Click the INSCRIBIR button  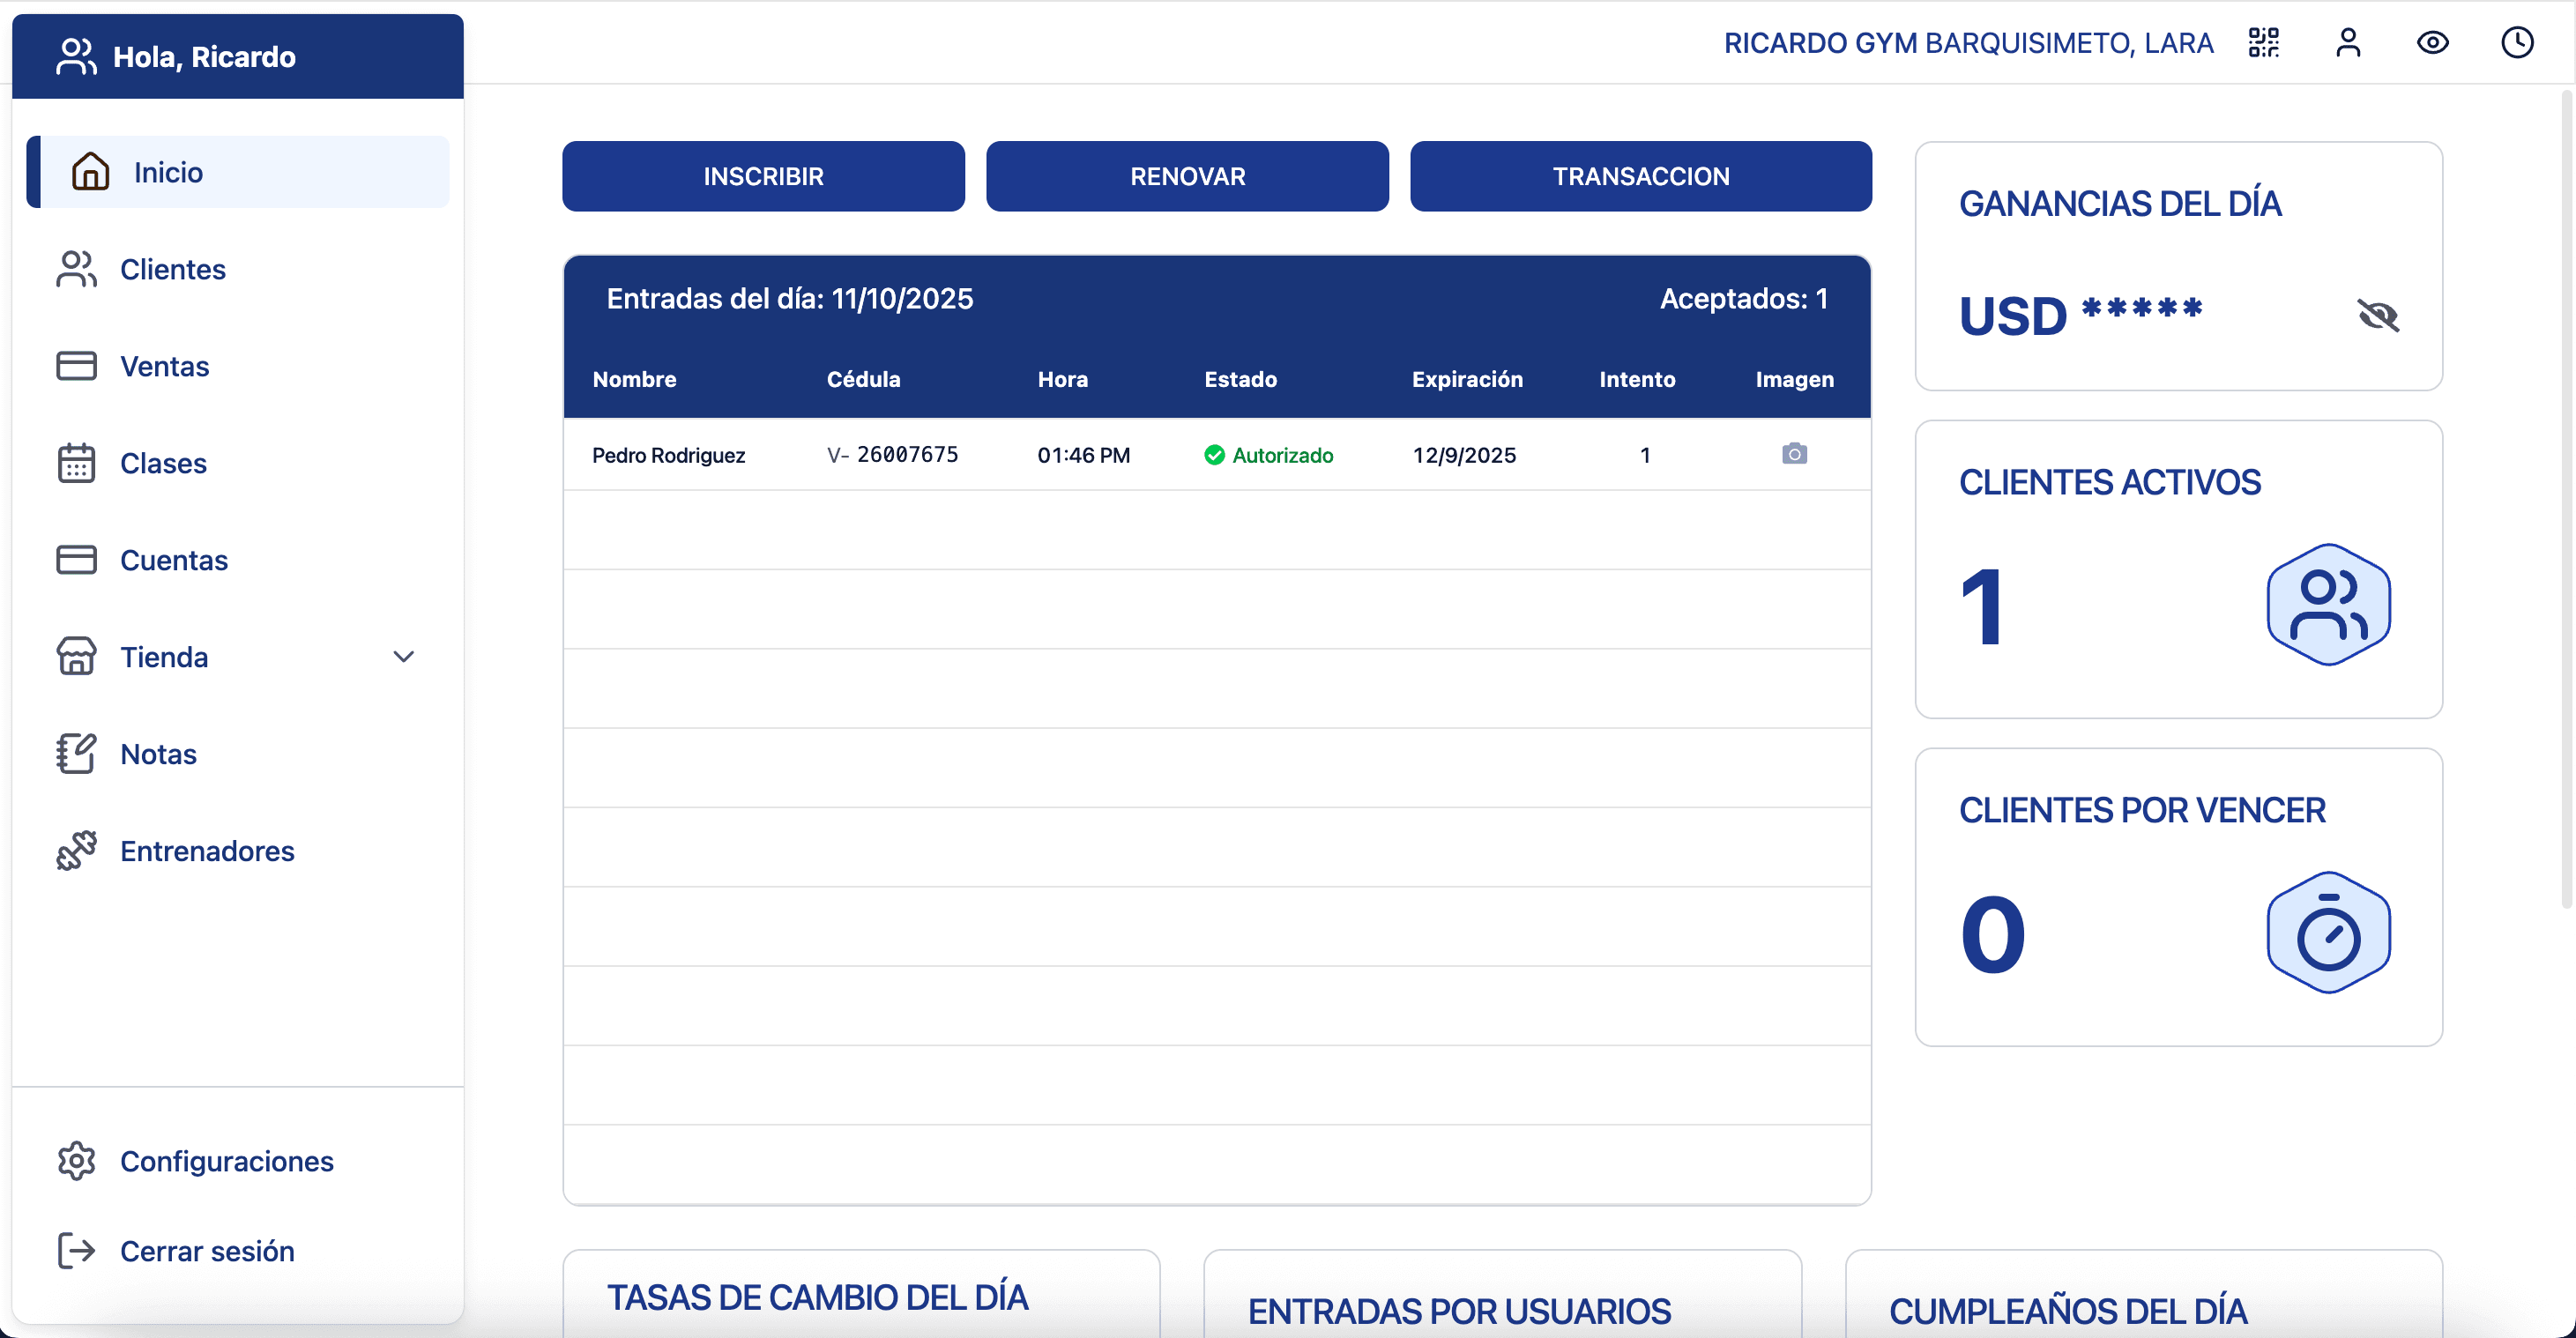click(763, 175)
